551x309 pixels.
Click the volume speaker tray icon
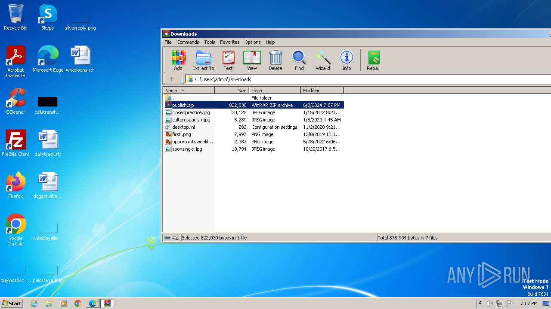click(x=489, y=303)
